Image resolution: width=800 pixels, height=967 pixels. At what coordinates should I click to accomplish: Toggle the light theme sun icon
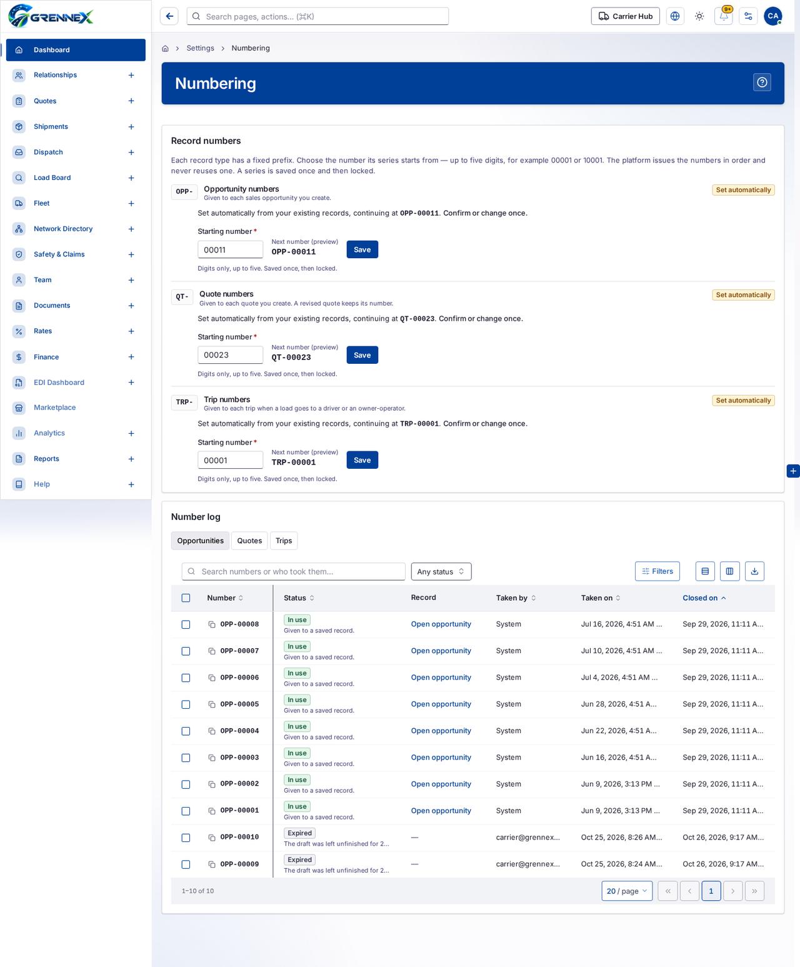[699, 16]
